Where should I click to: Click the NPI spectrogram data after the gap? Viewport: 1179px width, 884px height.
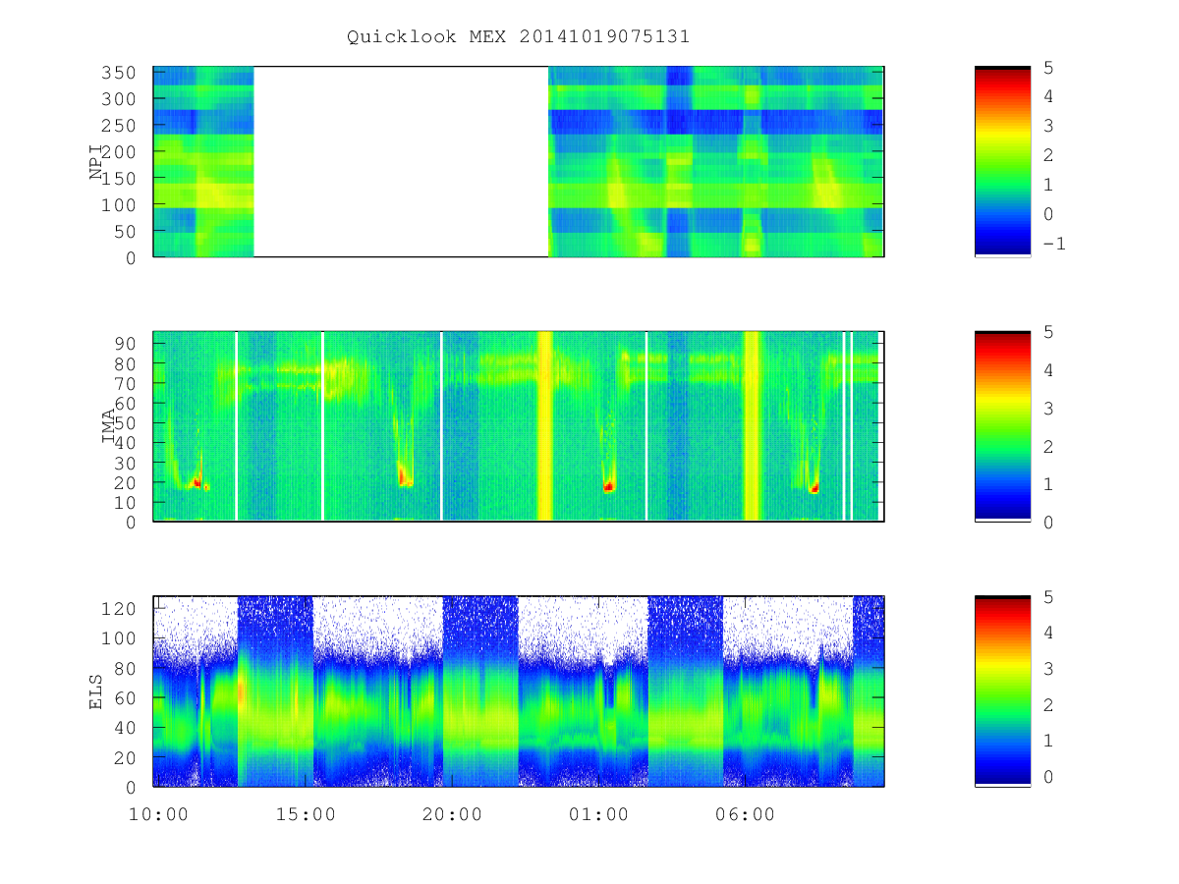coord(715,161)
